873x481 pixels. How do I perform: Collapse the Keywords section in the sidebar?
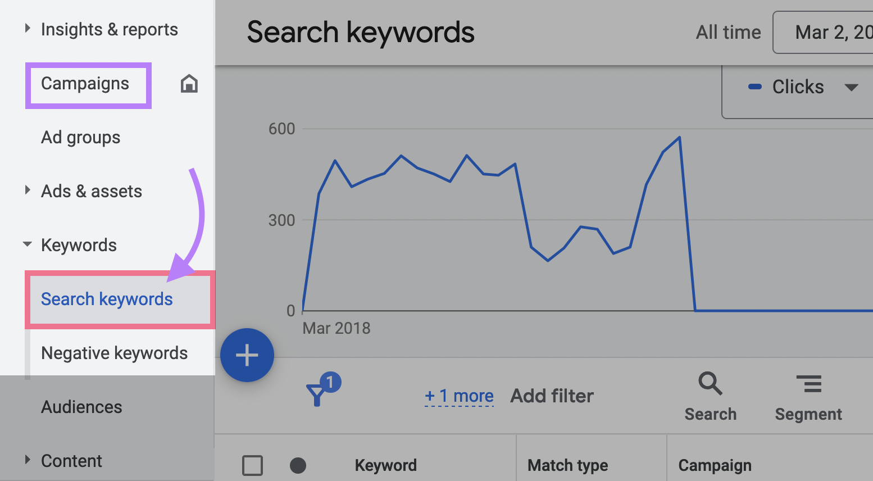(x=28, y=244)
